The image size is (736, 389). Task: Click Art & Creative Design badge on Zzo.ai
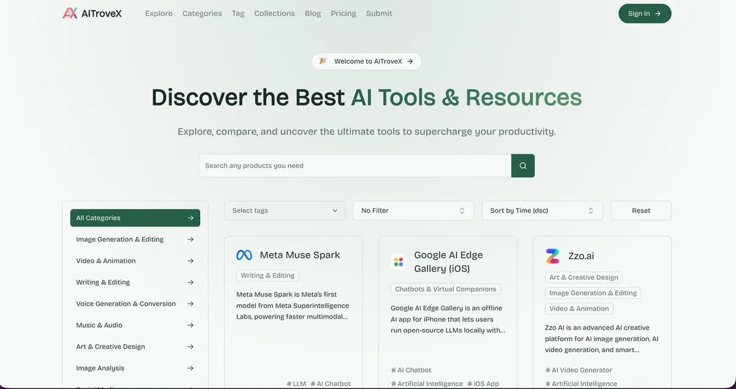[x=584, y=278]
